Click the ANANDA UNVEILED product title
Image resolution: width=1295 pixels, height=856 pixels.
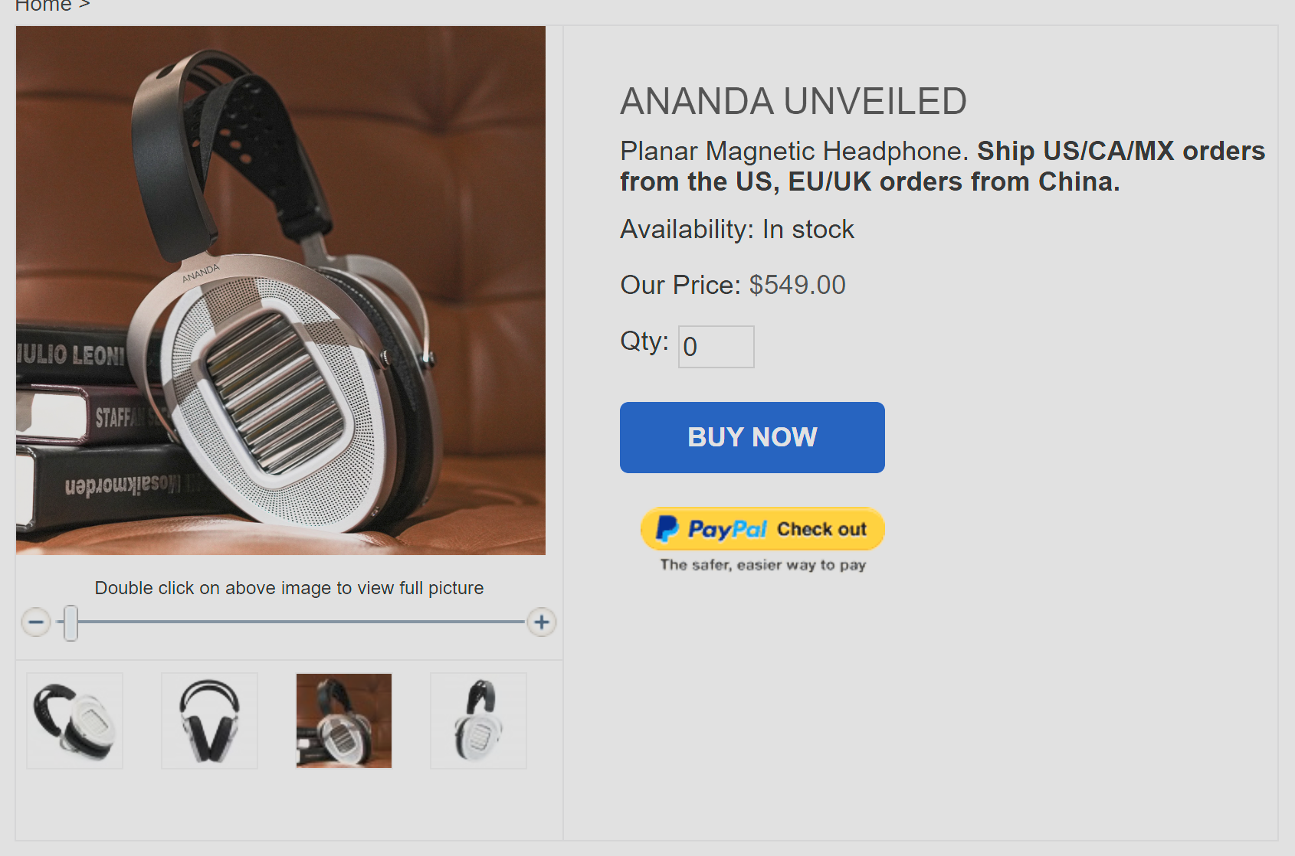point(792,100)
